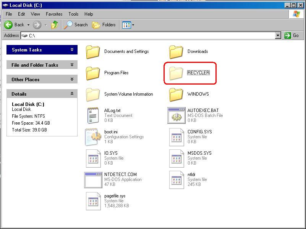Screen dimensions: 306x229
Task: Click the Views grid icon
Action: [126, 25]
